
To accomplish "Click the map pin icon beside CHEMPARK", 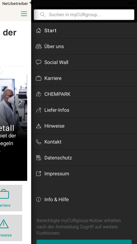I will click(38, 94).
